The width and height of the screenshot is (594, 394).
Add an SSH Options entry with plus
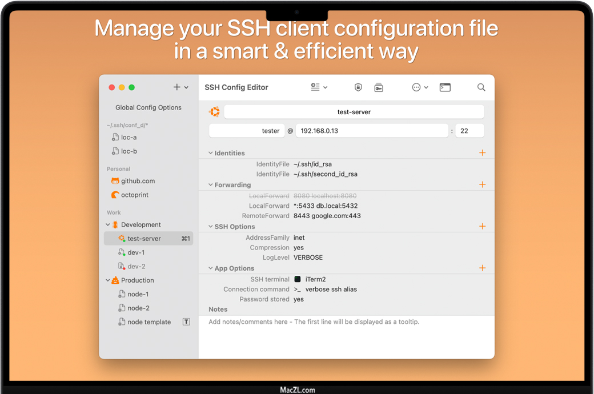point(483,226)
